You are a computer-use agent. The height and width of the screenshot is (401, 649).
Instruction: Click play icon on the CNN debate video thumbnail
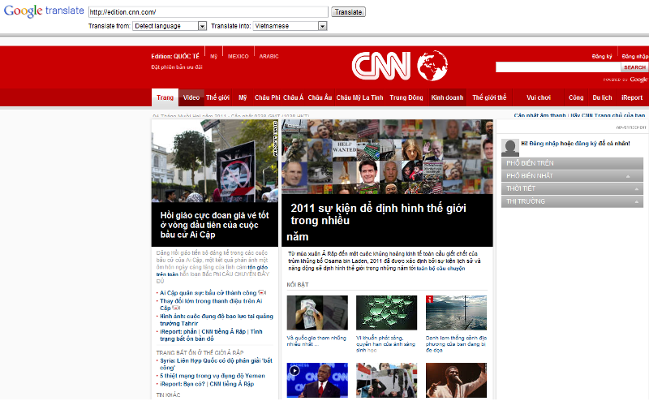click(294, 371)
